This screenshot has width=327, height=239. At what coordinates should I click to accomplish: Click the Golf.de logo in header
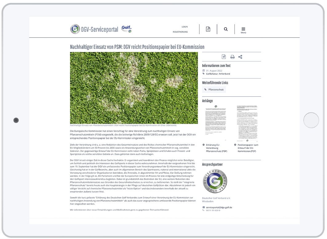(127, 29)
